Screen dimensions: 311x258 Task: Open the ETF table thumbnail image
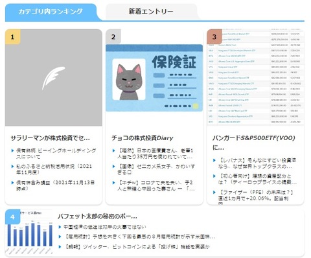255,77
